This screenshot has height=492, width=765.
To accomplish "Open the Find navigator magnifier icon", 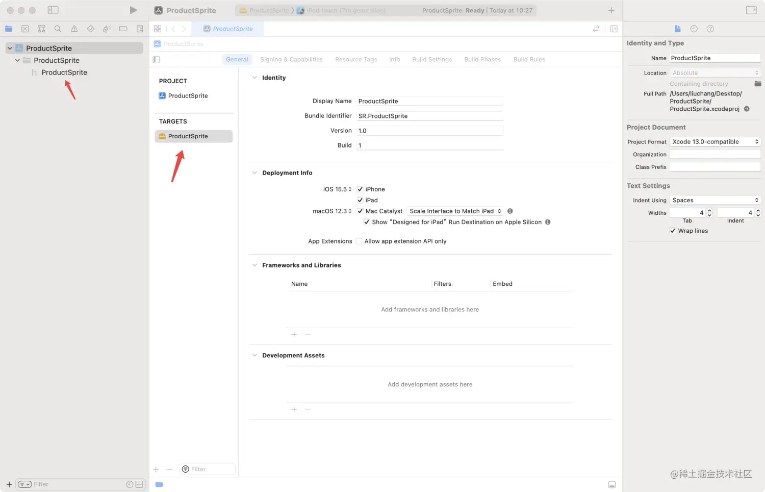I will (x=58, y=29).
